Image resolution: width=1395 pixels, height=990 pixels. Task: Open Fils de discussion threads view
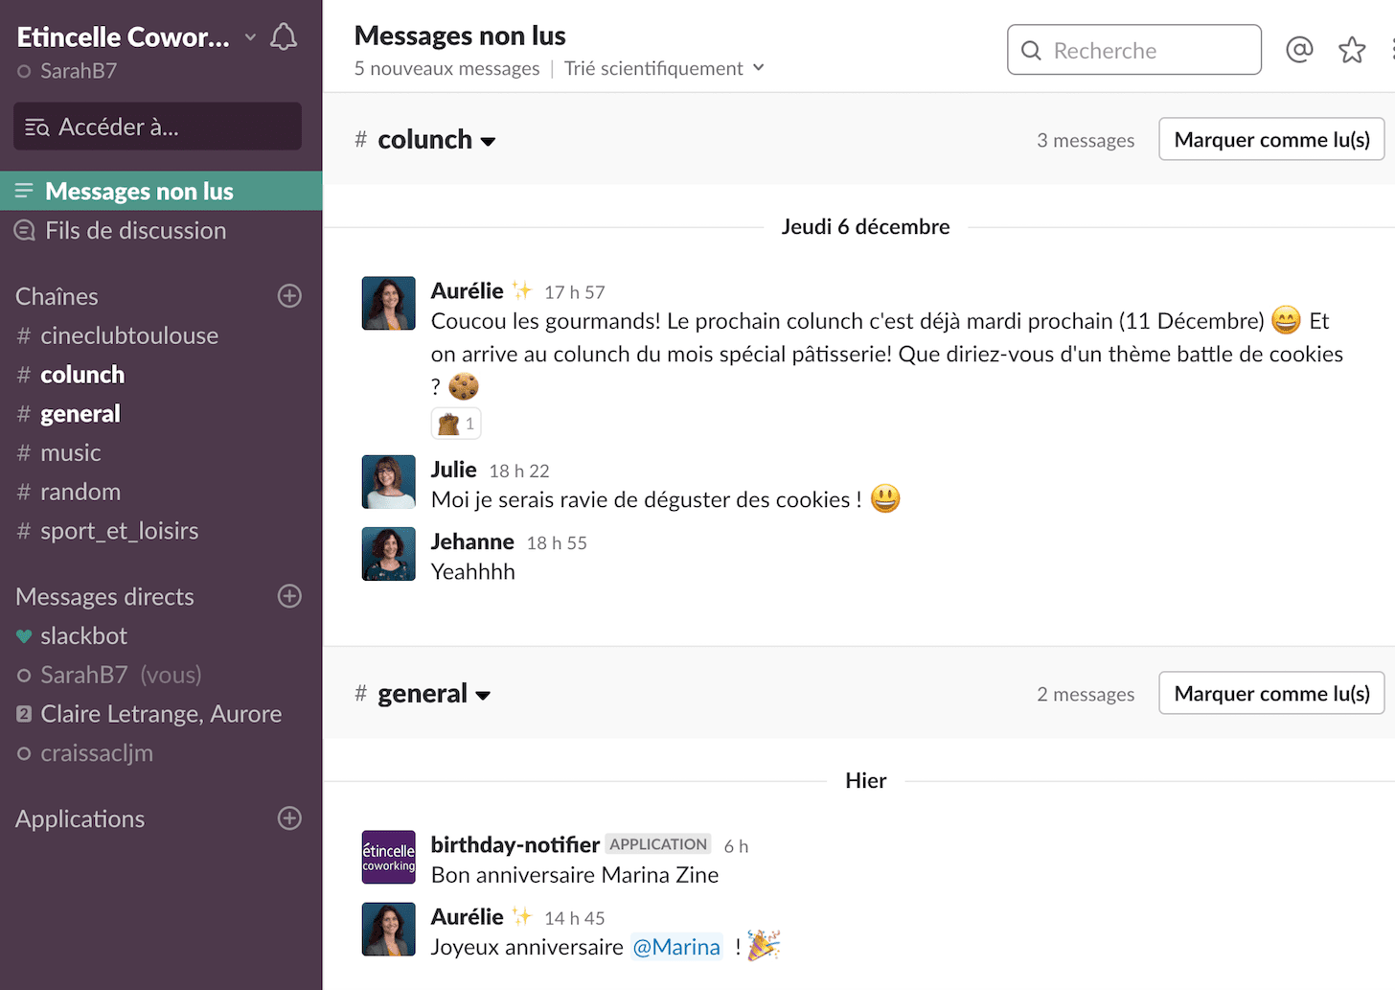pyautogui.click(x=134, y=230)
